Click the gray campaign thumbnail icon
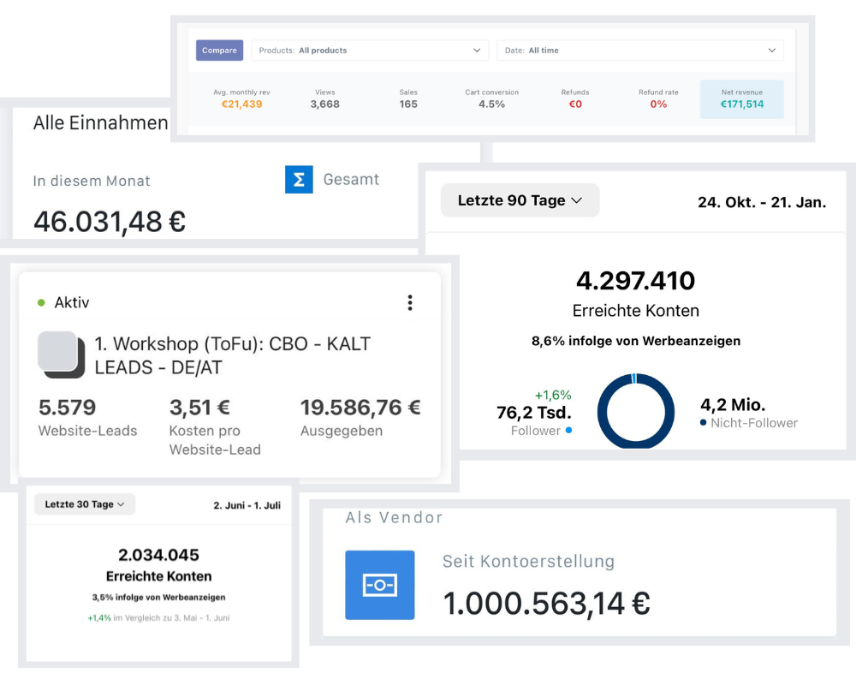Viewport: 856px width, 685px height. [x=61, y=354]
